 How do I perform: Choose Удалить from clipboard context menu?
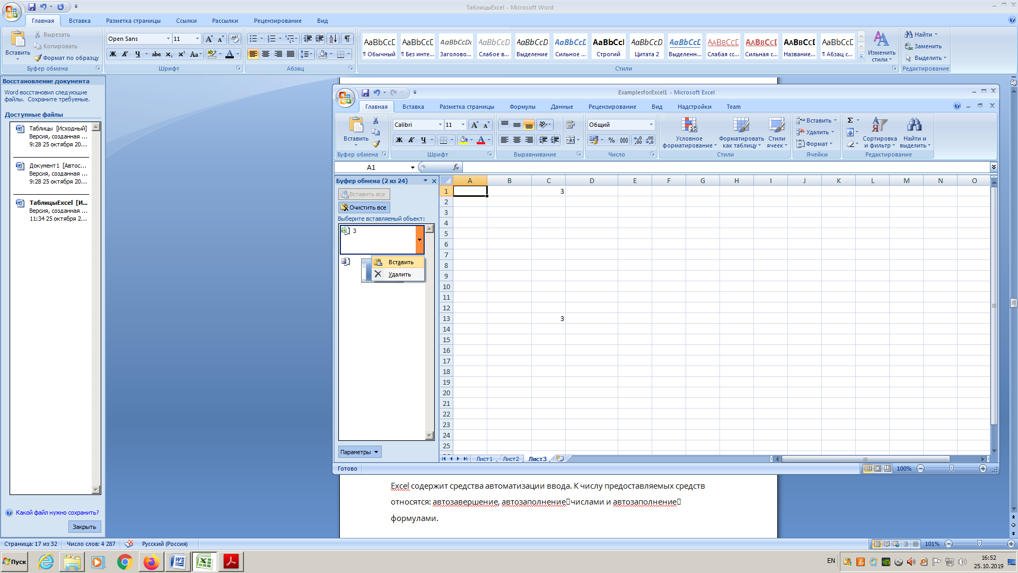click(x=398, y=274)
